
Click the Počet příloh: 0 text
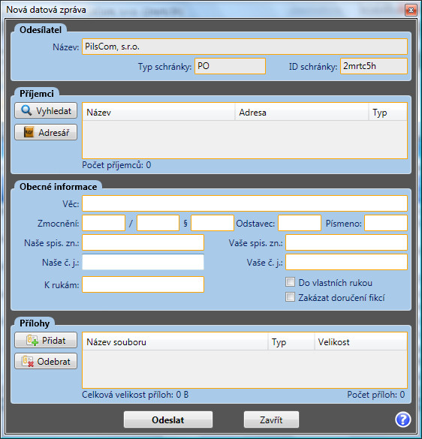pos(375,395)
